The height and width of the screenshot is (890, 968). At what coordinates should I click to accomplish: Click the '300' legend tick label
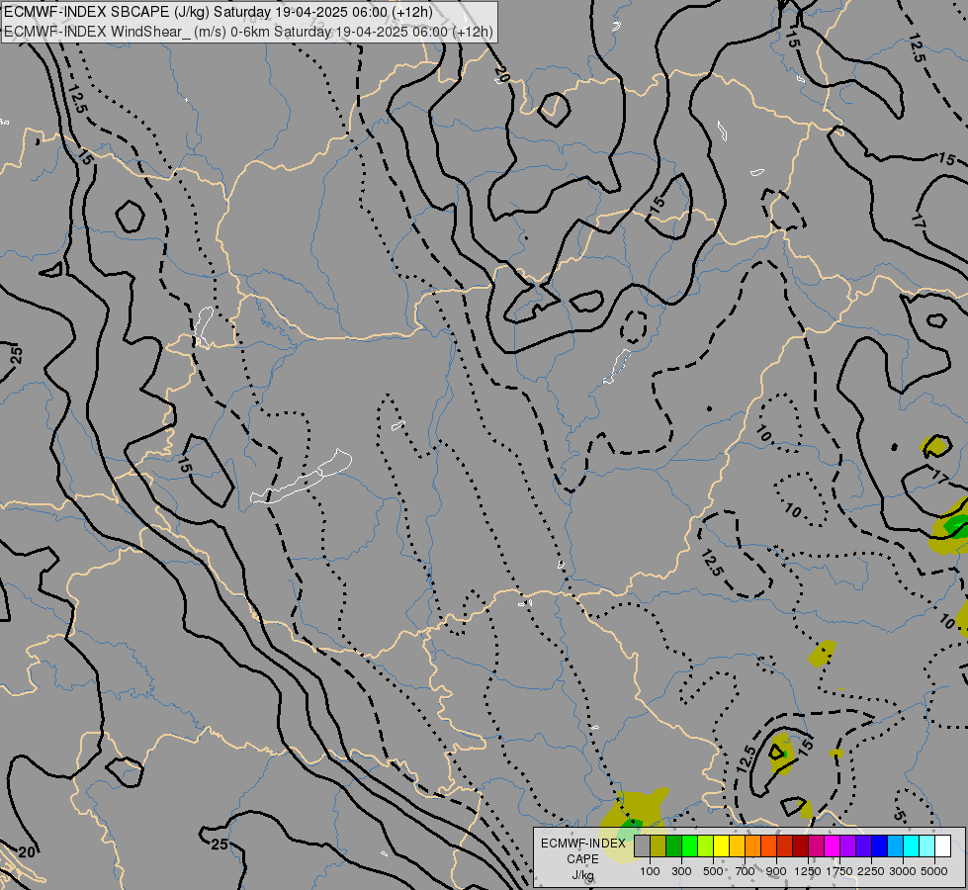tap(681, 871)
